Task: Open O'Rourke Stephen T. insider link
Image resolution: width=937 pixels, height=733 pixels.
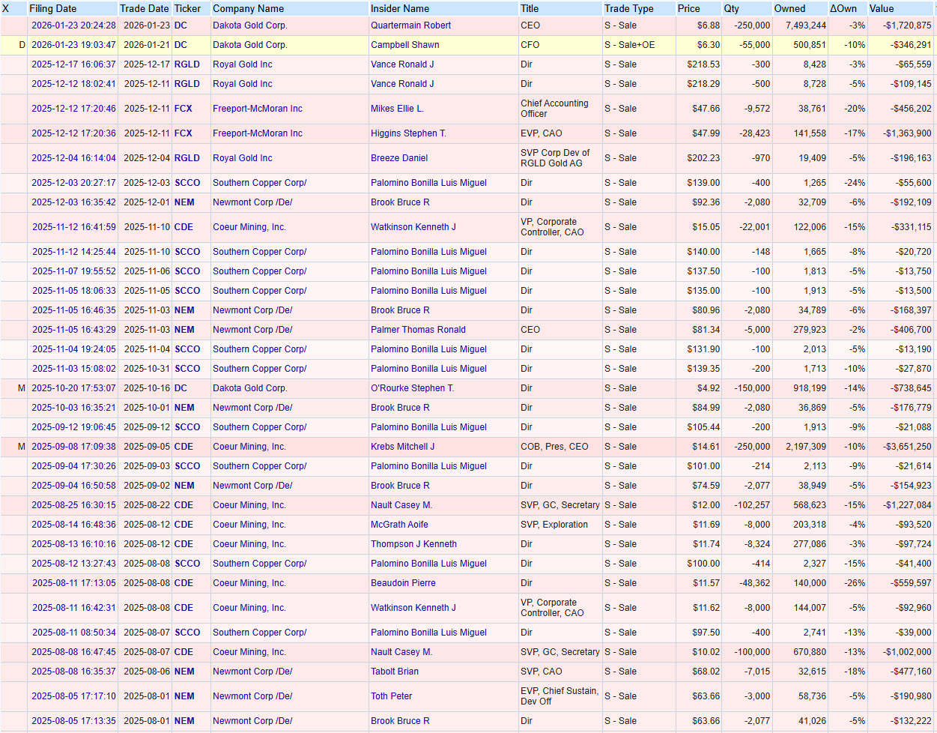Action: pyautogui.click(x=412, y=388)
